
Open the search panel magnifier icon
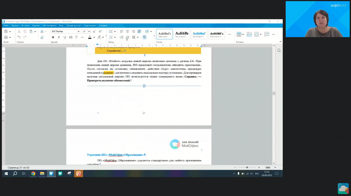(279, 51)
